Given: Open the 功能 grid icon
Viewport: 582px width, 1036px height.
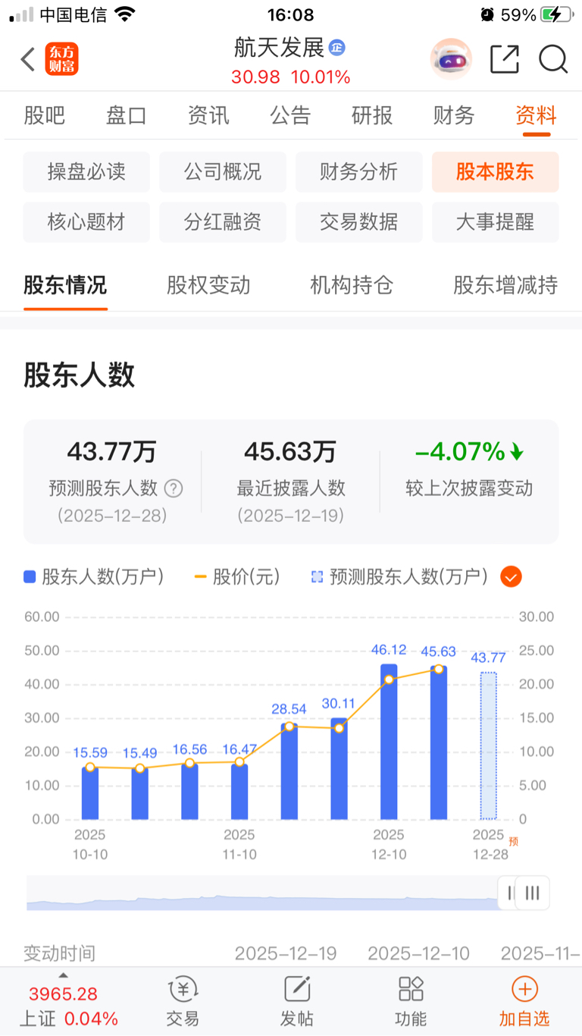Looking at the screenshot, I should click(411, 989).
